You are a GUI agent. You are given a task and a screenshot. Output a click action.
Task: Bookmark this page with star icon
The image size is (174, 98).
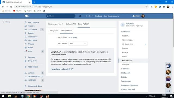(147, 7)
